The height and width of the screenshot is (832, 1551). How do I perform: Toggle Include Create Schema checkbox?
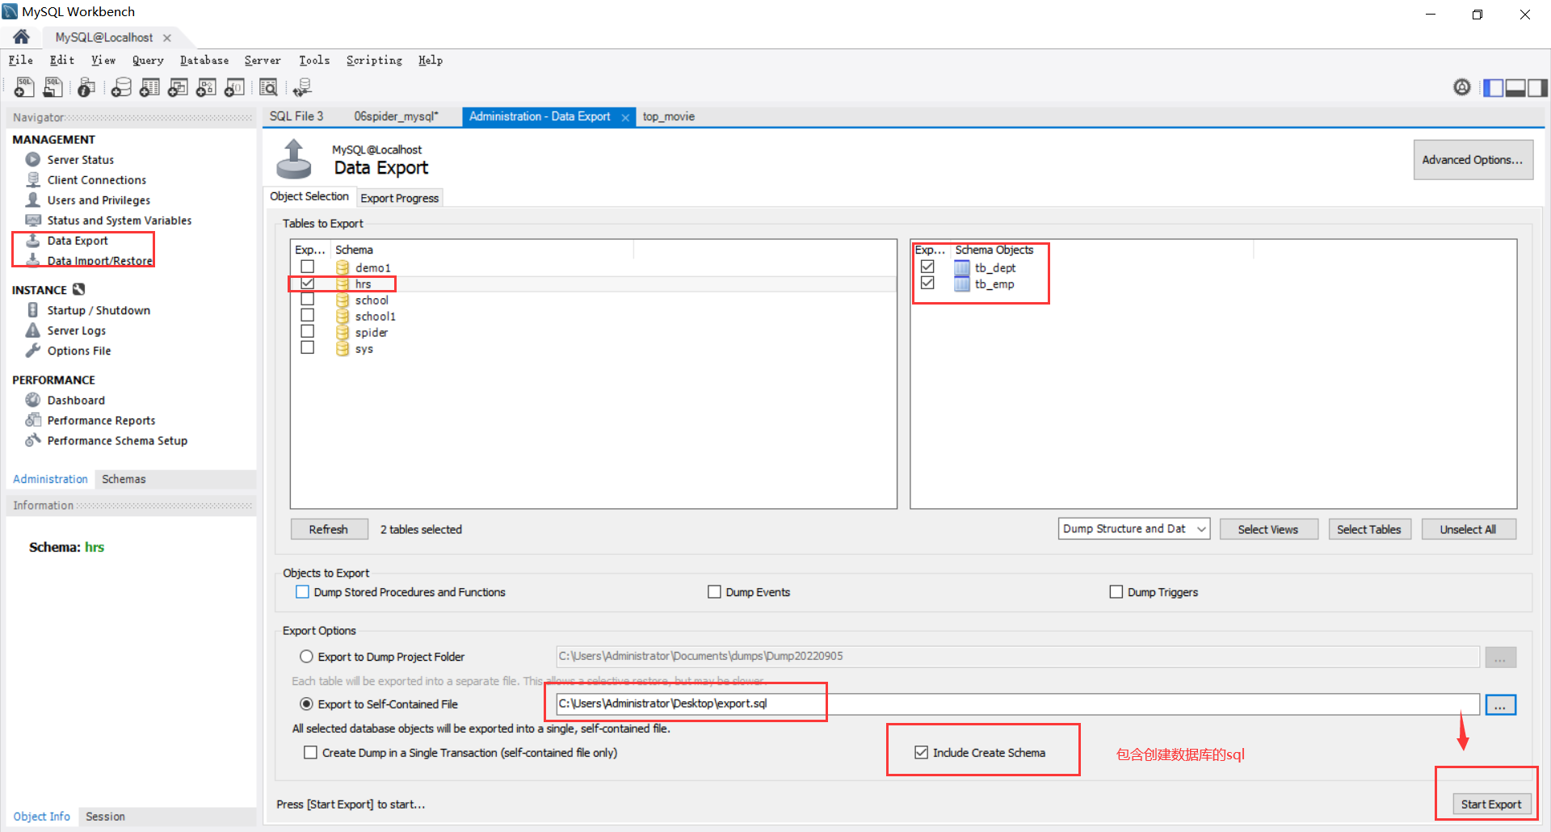(x=921, y=752)
